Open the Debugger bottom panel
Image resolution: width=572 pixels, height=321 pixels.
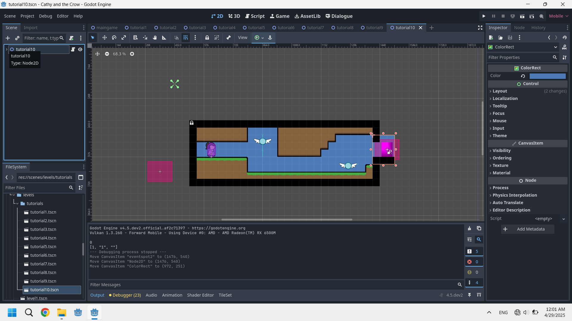click(x=125, y=295)
